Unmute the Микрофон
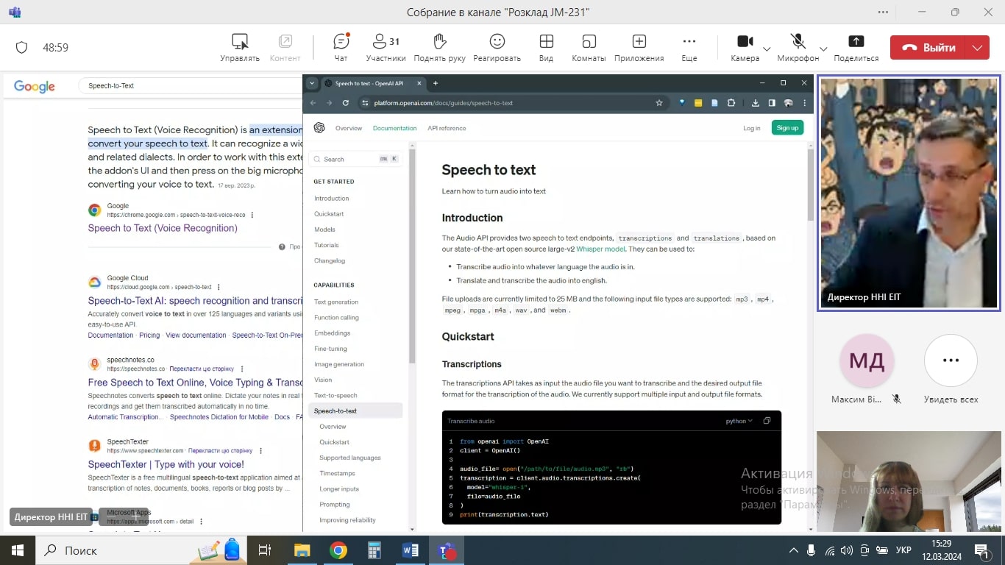 (798, 47)
